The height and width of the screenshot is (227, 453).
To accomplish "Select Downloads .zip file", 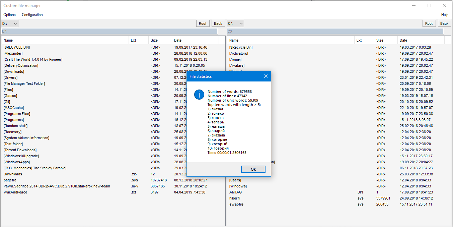I will pos(13,174).
